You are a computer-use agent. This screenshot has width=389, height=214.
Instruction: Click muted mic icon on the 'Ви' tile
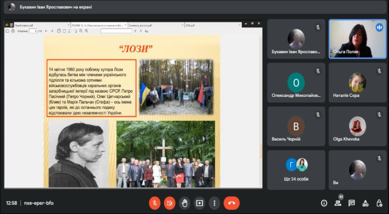point(379,159)
